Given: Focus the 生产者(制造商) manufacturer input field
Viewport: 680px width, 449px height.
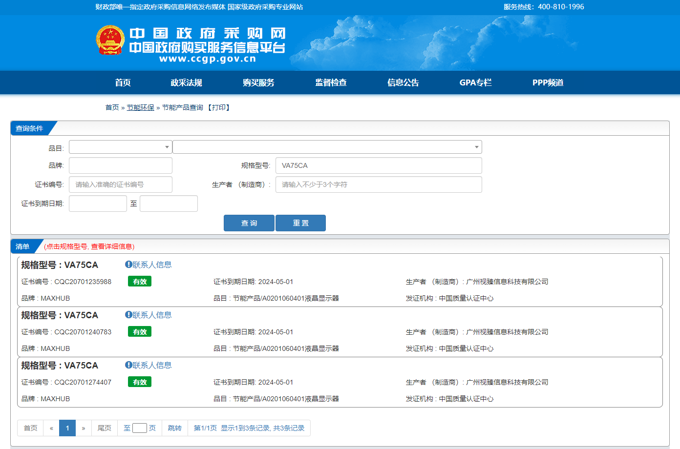Looking at the screenshot, I should (x=379, y=184).
